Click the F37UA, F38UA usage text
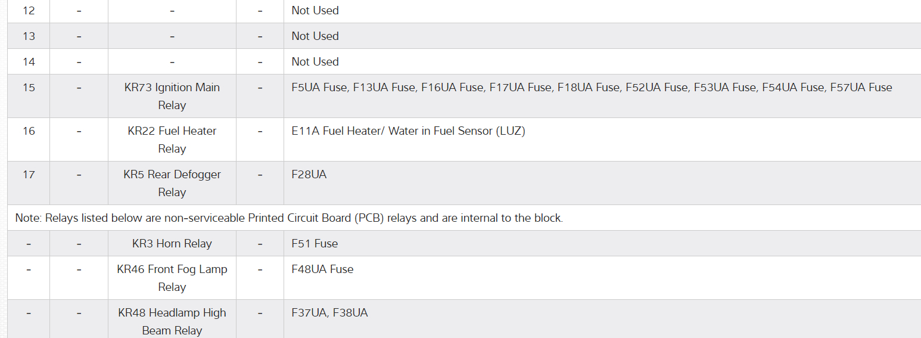The height and width of the screenshot is (338, 921). point(329,312)
